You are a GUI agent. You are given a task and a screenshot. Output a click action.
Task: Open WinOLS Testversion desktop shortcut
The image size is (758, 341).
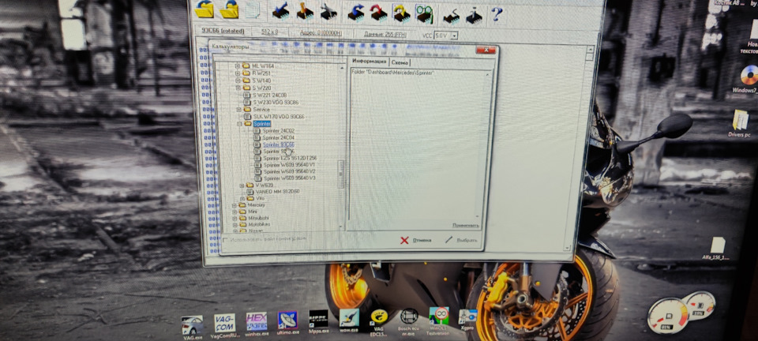[x=439, y=320]
